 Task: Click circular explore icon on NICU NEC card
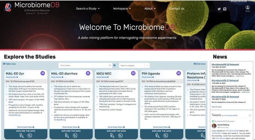pos(120,136)
